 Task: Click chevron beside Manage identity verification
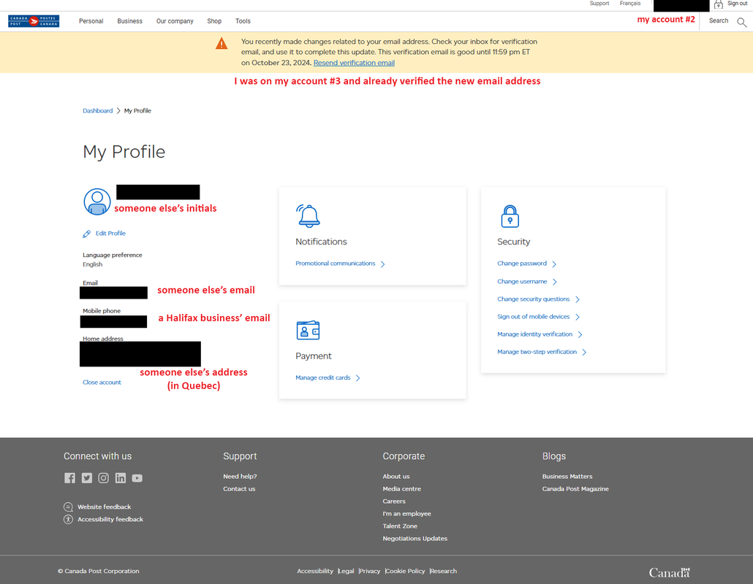click(x=580, y=334)
